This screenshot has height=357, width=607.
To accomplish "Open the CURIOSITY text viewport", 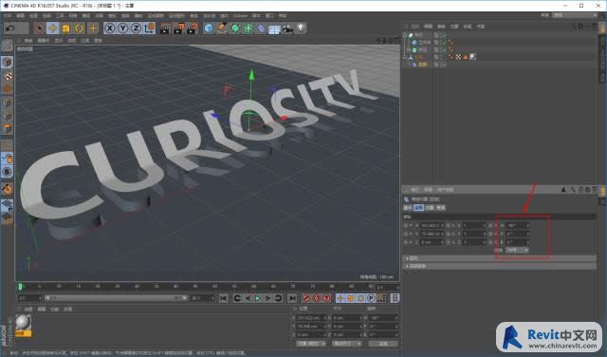I will pyautogui.click(x=208, y=162).
